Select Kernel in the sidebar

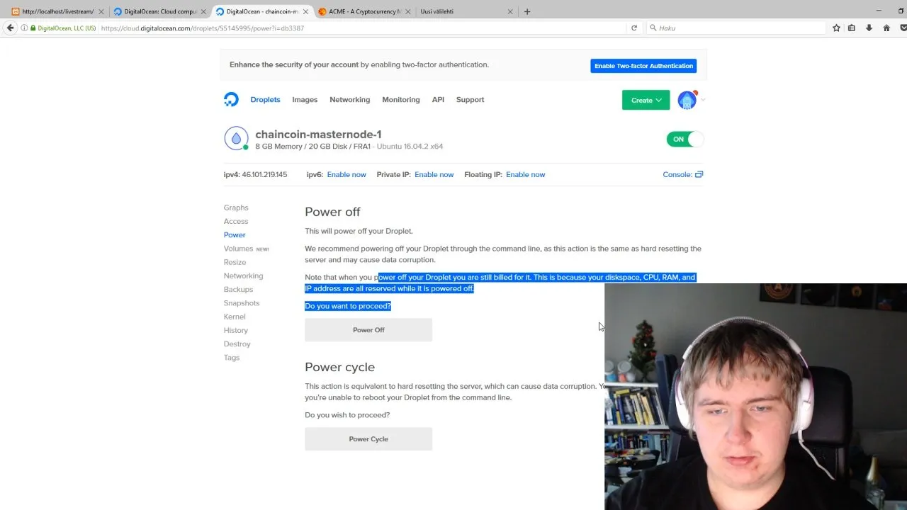click(235, 317)
